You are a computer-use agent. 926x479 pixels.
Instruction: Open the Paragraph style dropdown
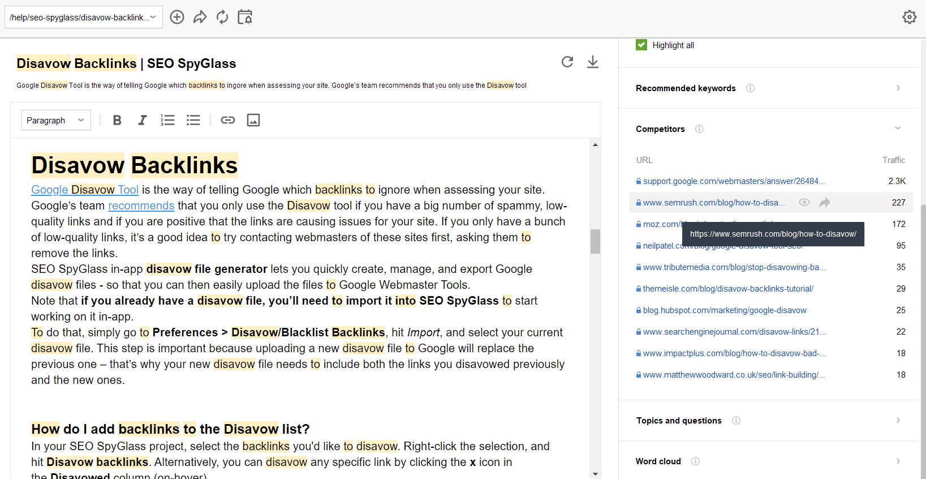pyautogui.click(x=56, y=120)
